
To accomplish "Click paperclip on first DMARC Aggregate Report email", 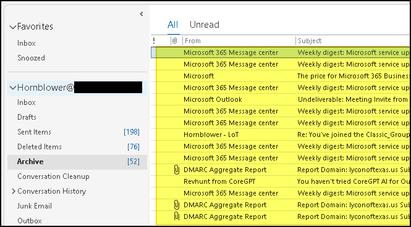I will [176, 170].
